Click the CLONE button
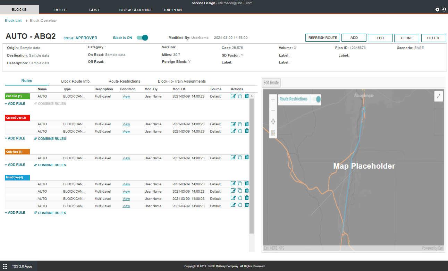Viewport: 448px width, 271px height. (x=407, y=38)
